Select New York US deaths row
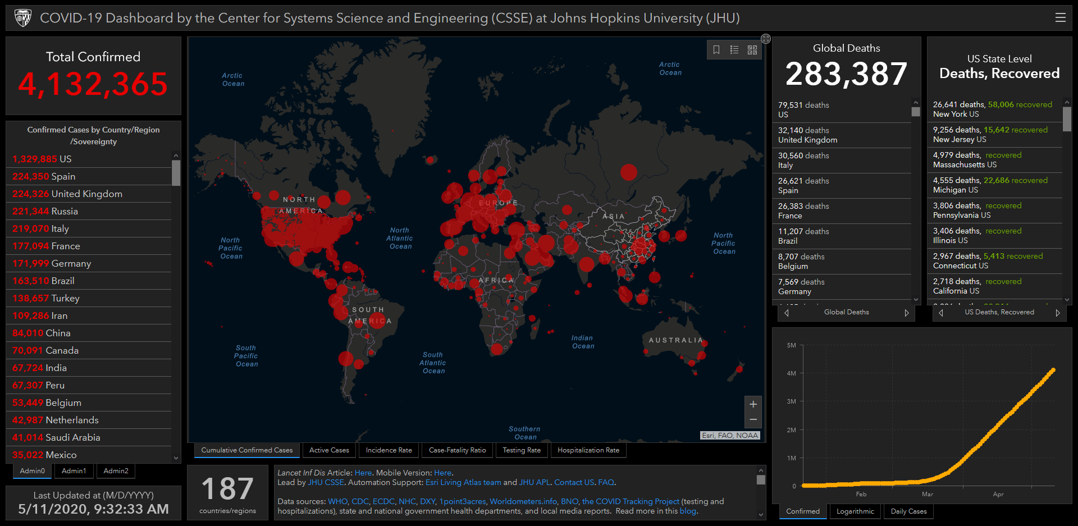 pos(995,109)
